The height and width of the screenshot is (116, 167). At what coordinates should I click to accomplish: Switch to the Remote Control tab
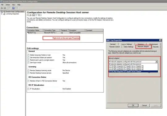click(x=114, y=47)
